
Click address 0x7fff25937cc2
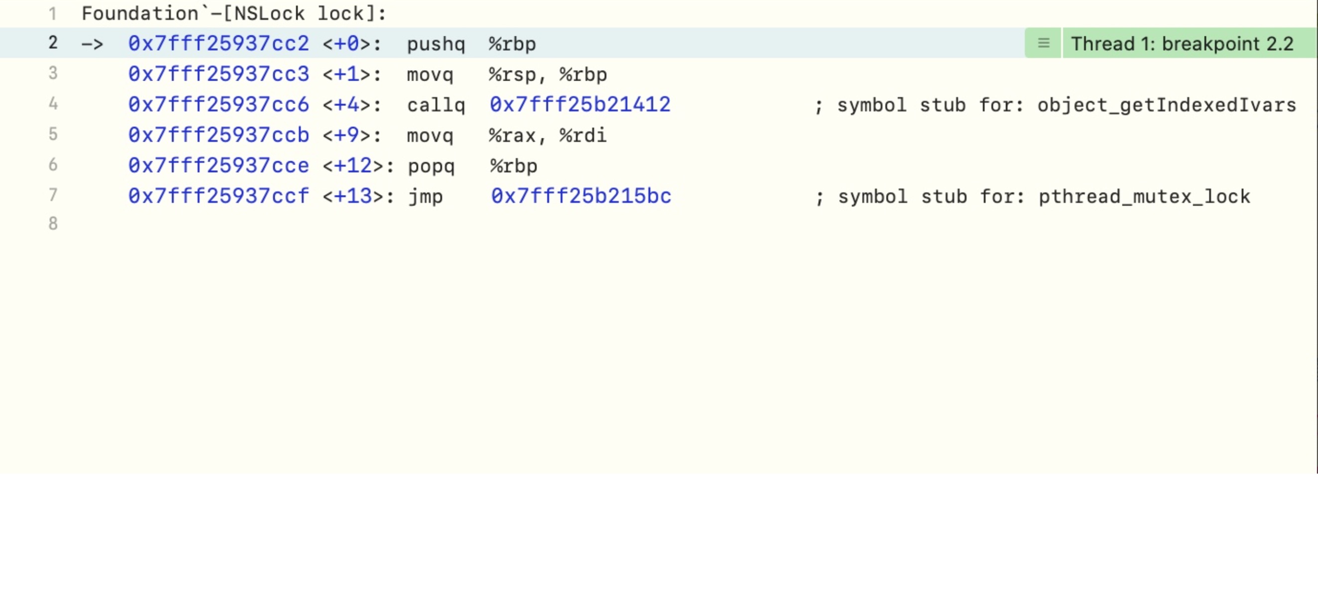(219, 43)
